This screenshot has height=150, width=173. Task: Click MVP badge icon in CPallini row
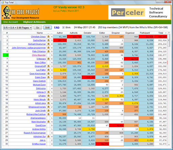49,96
